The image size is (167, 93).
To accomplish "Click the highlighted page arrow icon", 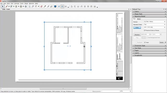I will click(x=62, y=6).
